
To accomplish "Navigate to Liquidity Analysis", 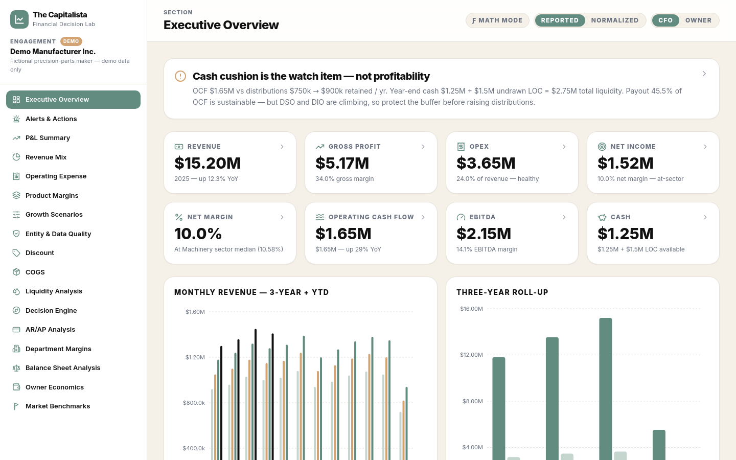I will [73, 291].
